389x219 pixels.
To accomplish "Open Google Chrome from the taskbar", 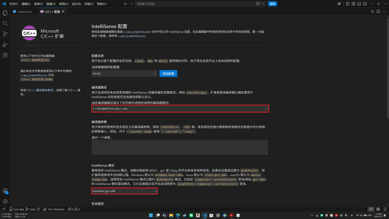I will pyautogui.click(x=225, y=215).
